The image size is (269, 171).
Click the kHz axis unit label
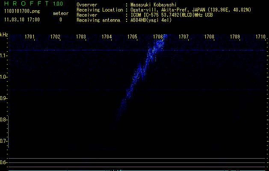pos(4,35)
